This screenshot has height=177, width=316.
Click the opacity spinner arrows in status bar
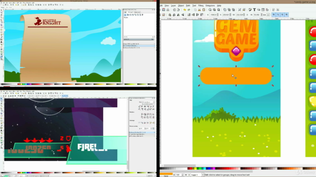tap(182, 175)
